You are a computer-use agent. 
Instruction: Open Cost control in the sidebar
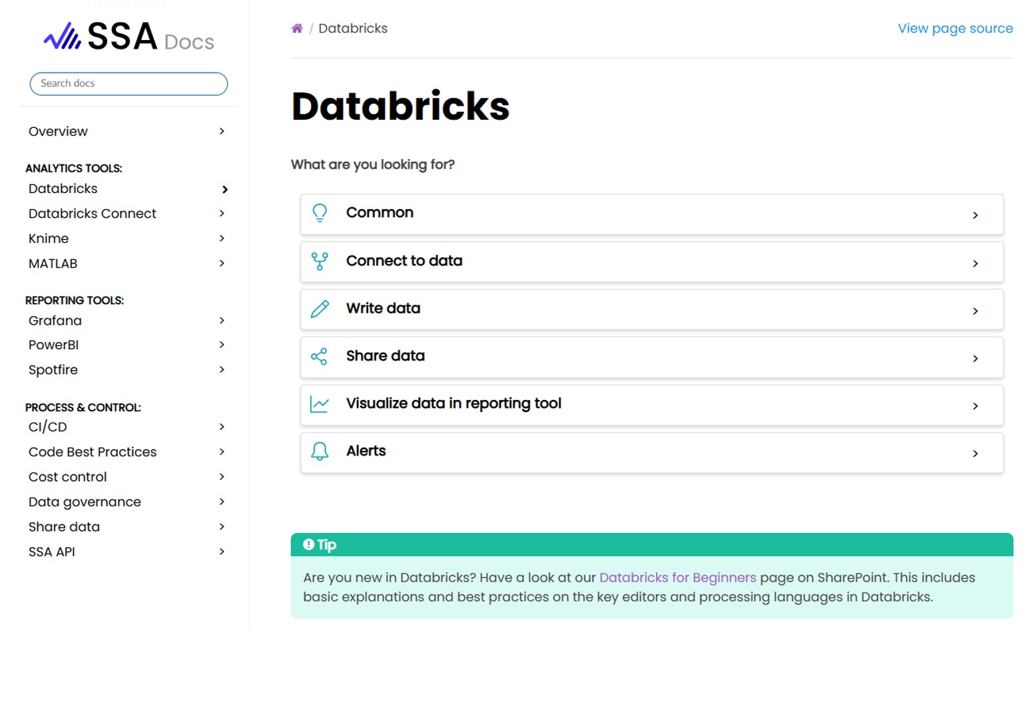(x=68, y=477)
